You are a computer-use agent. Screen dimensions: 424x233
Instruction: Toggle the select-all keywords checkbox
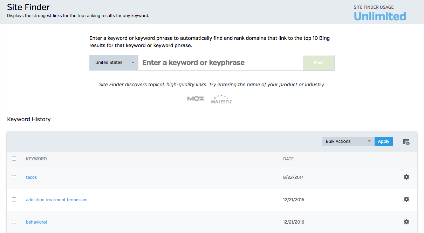pos(14,159)
